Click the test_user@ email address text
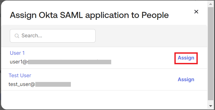215x110 pixels. 22,84
